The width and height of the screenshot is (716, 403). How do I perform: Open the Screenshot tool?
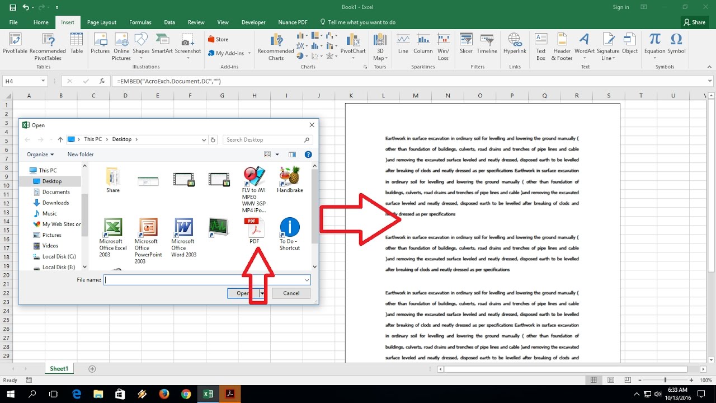(x=188, y=46)
